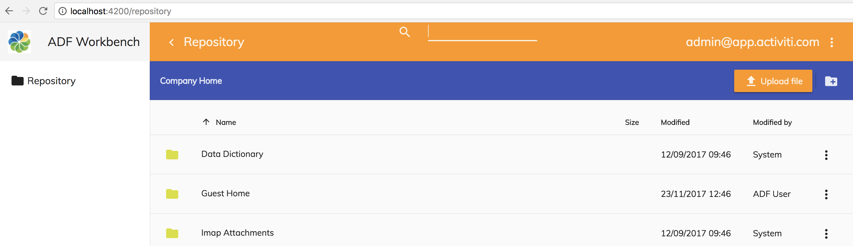Screen dimensions: 853x246
Task: Click the browser reload icon
Action: [x=43, y=11]
